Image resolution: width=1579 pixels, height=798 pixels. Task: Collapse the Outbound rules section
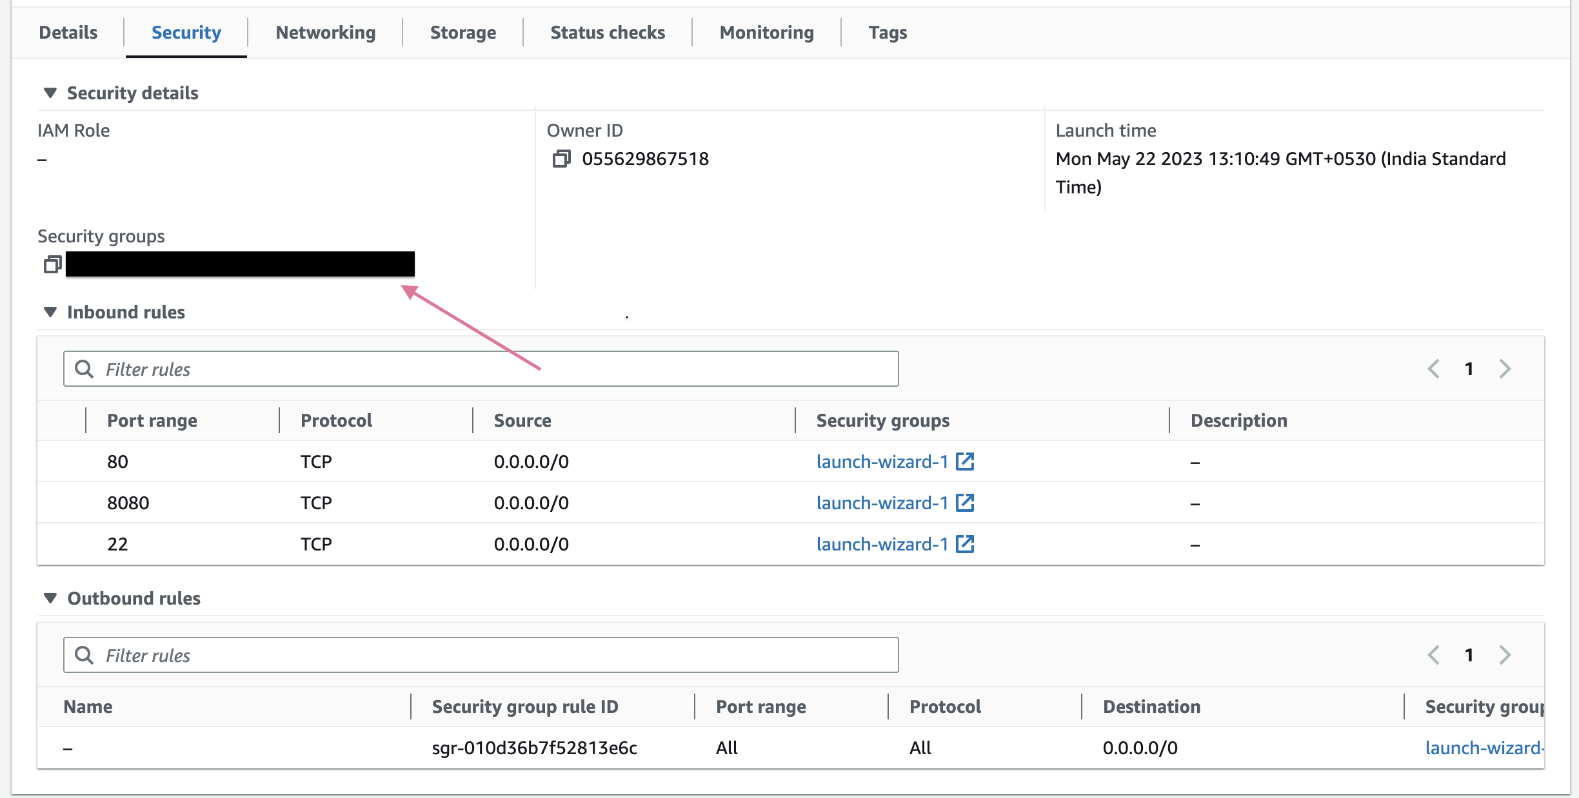coord(50,598)
